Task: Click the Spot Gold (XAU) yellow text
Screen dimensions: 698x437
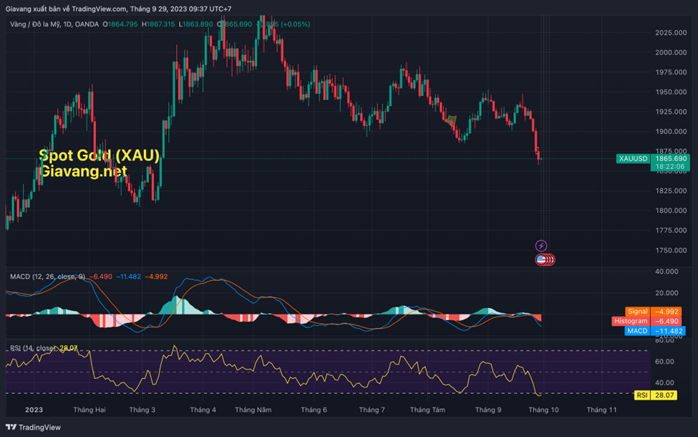Action: click(100, 155)
